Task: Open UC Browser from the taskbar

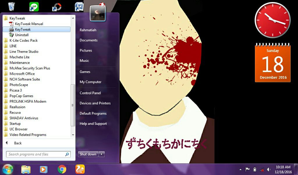Action: tap(80, 169)
